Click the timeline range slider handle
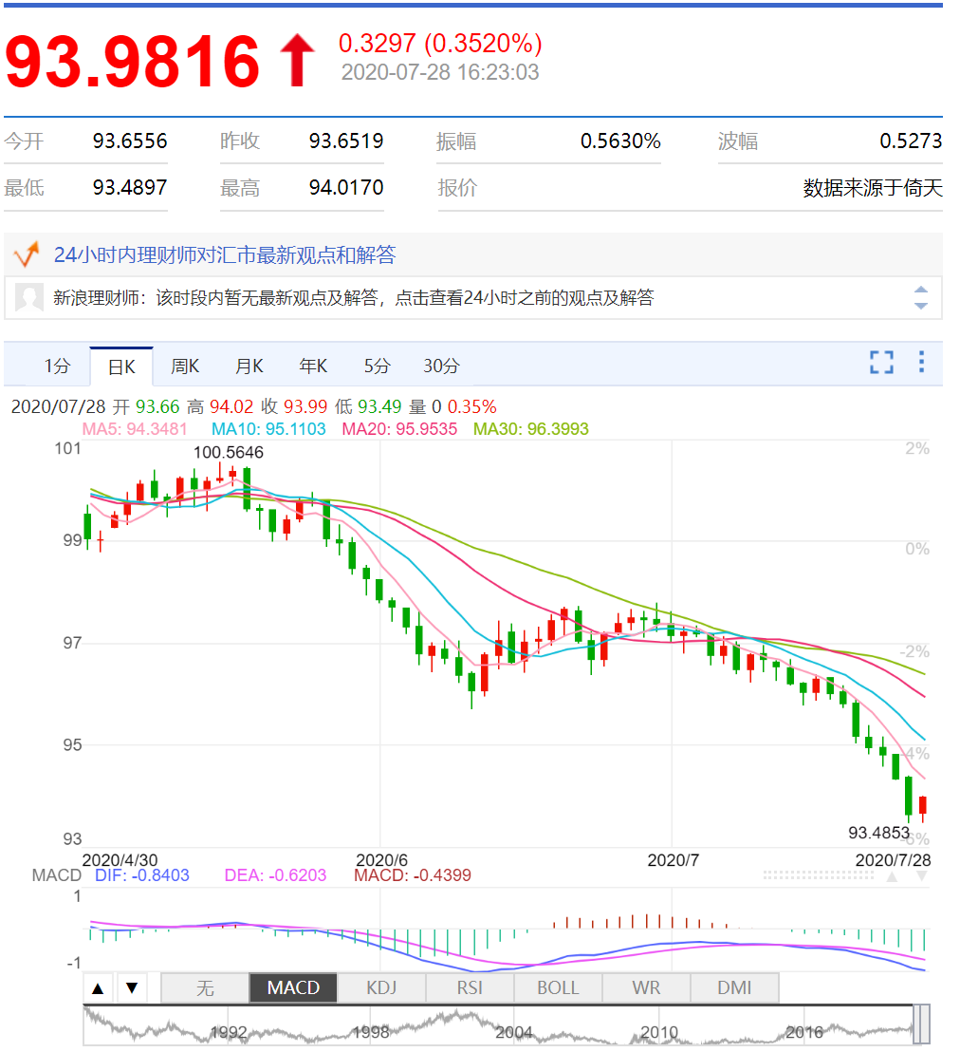Screen dimensions: 960x1052 click(x=920, y=1024)
